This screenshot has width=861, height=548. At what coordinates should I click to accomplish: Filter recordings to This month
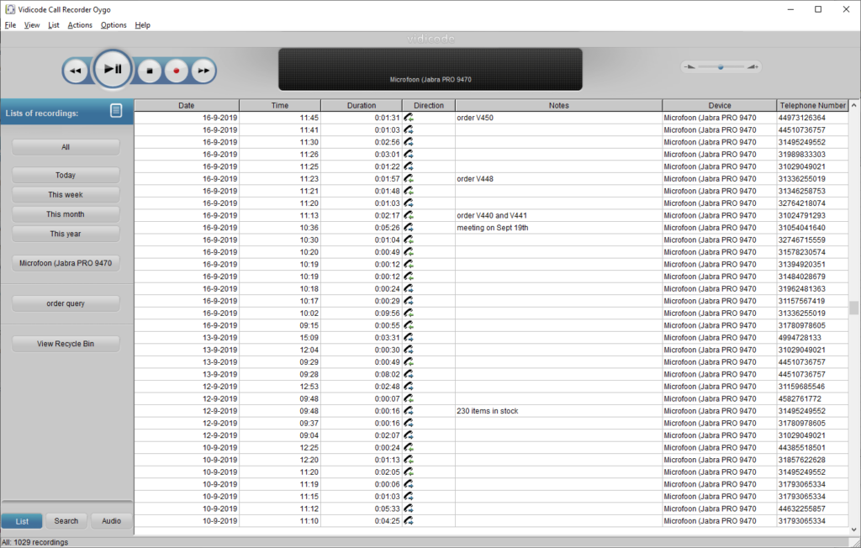point(66,214)
